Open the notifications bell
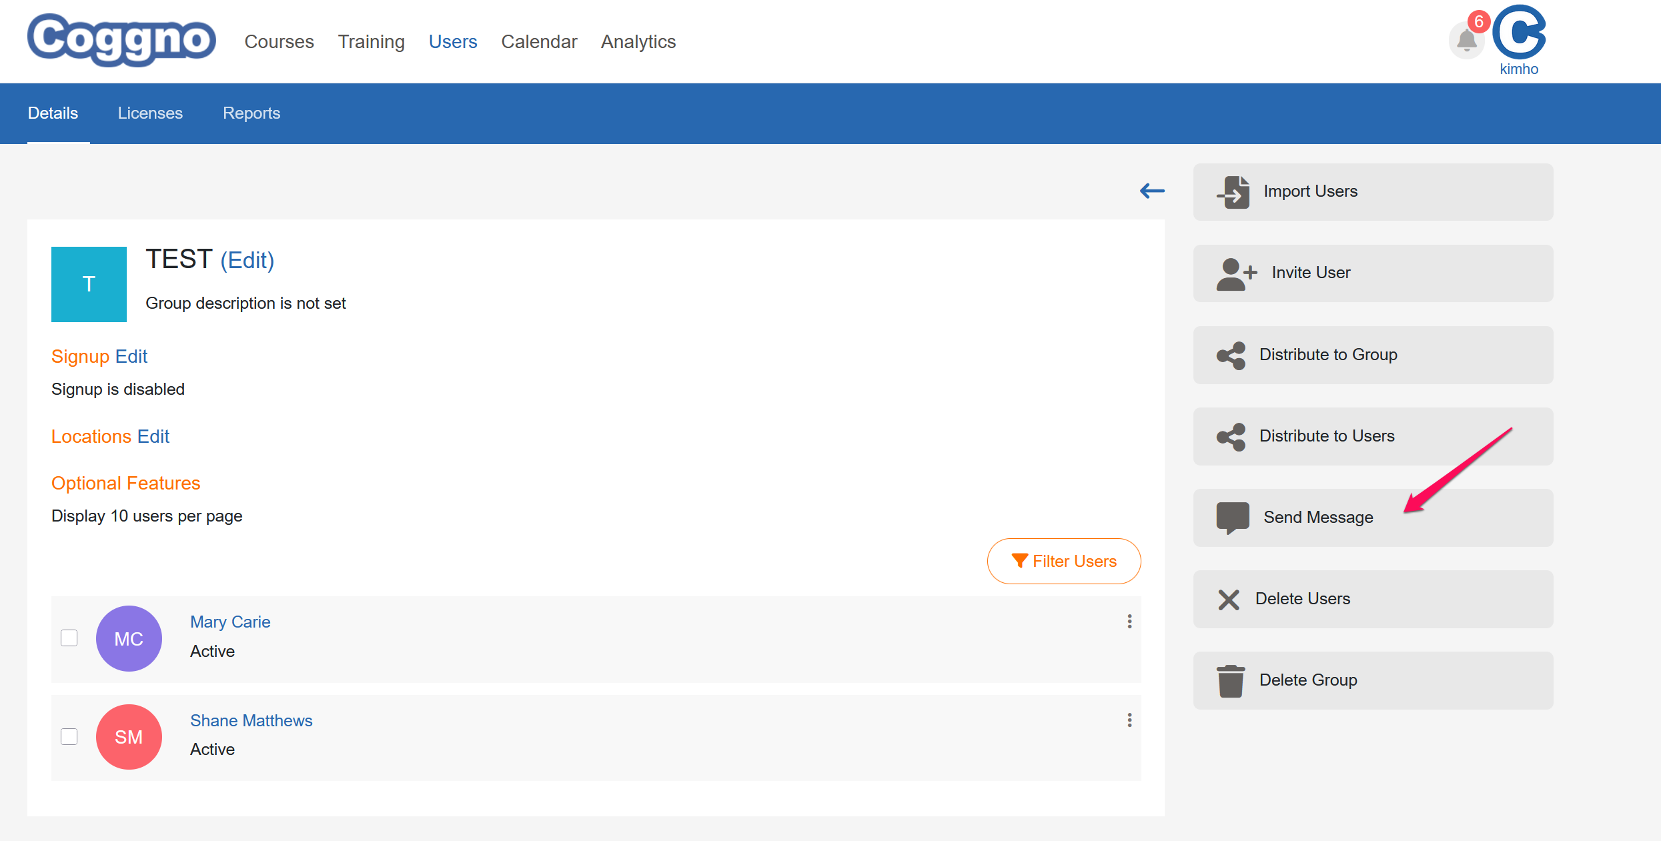 (x=1466, y=41)
